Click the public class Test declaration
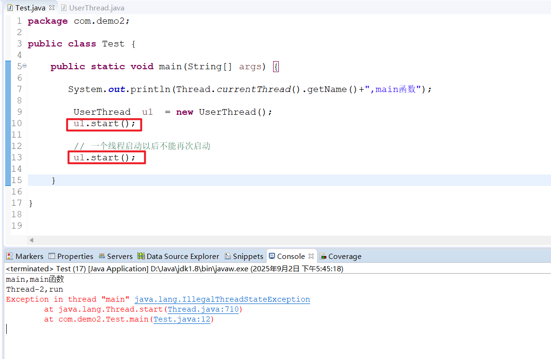551x359 pixels. pyautogui.click(x=82, y=44)
